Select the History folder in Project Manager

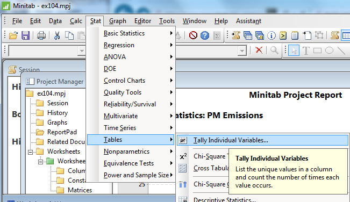tap(58, 113)
